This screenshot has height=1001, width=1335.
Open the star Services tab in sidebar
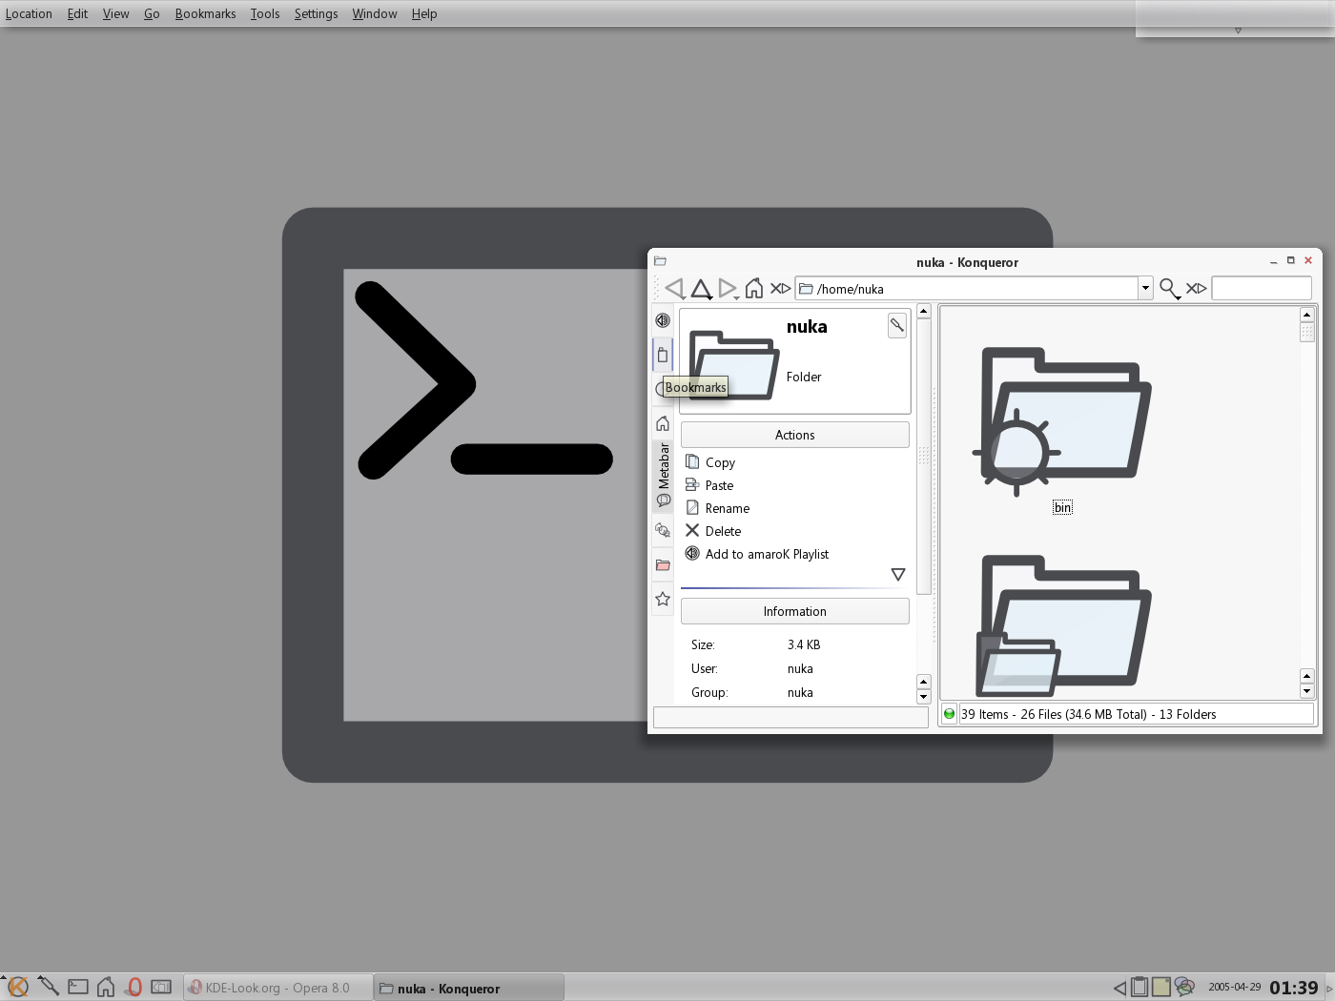663,600
